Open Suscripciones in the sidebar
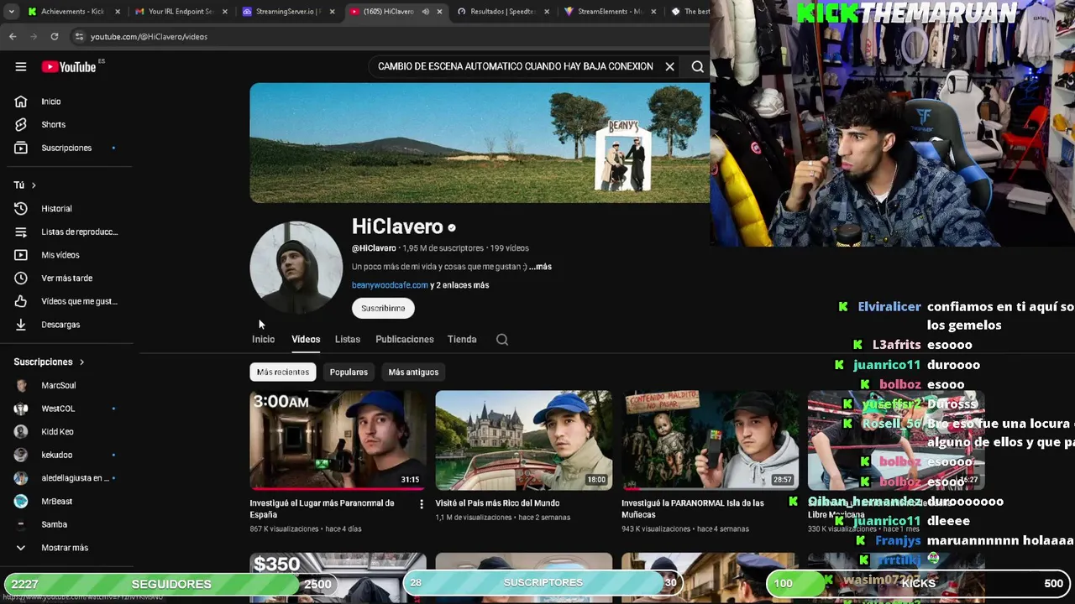Screen dimensions: 1075x604 [66, 148]
